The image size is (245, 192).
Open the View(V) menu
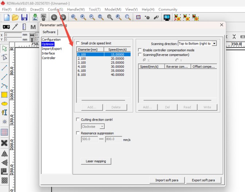[x=131, y=9]
